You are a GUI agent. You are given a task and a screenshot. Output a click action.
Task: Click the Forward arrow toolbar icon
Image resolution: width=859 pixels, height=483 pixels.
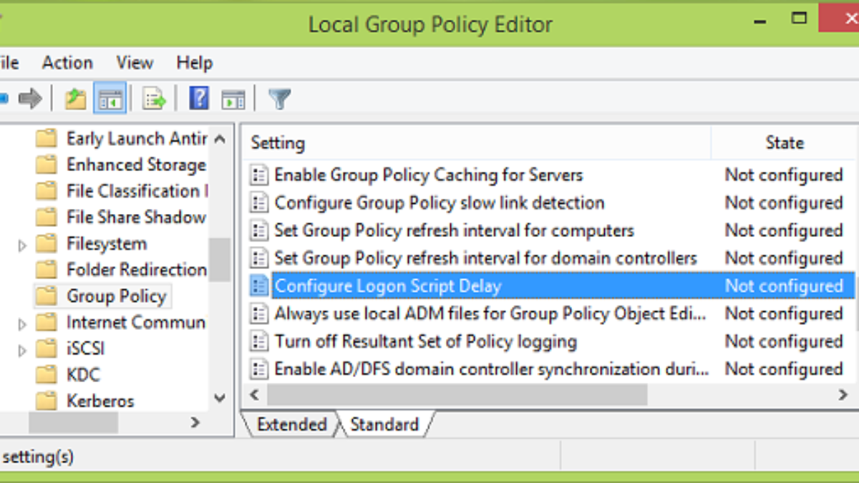pyautogui.click(x=30, y=99)
